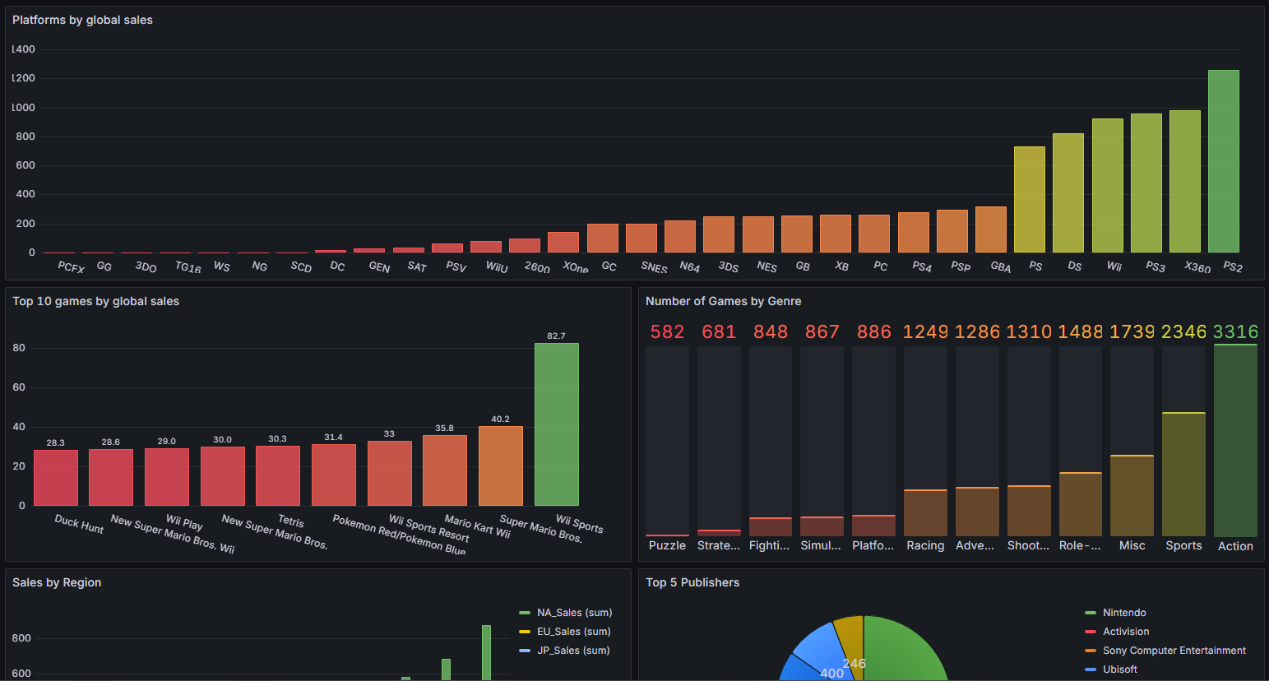
Task: Isolate Nintendo in the publishers legend
Action: [1123, 613]
